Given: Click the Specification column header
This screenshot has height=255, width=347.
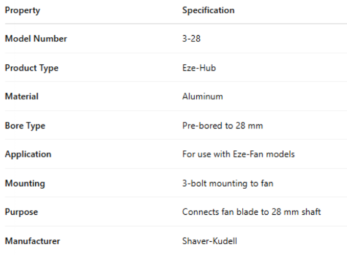Looking at the screenshot, I should [x=209, y=10].
